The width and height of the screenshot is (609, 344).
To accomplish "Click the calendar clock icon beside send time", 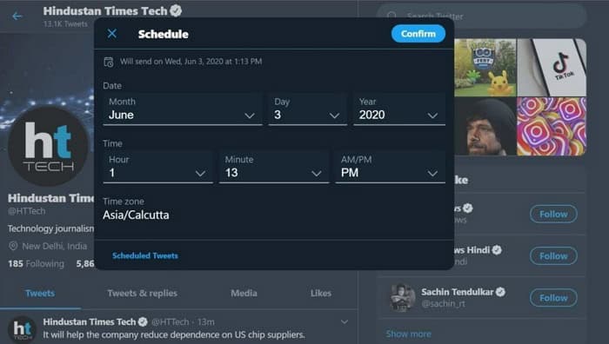I will click(x=109, y=62).
